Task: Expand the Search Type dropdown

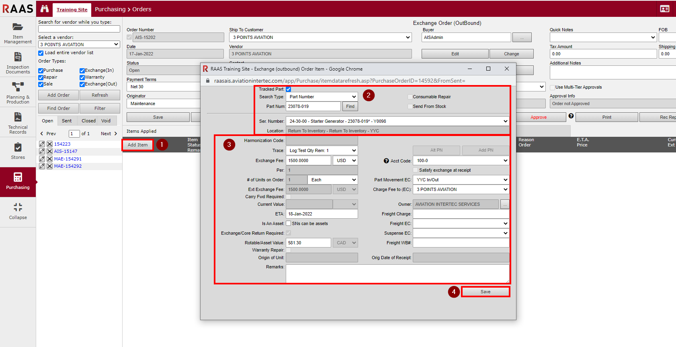Action: pos(322,97)
